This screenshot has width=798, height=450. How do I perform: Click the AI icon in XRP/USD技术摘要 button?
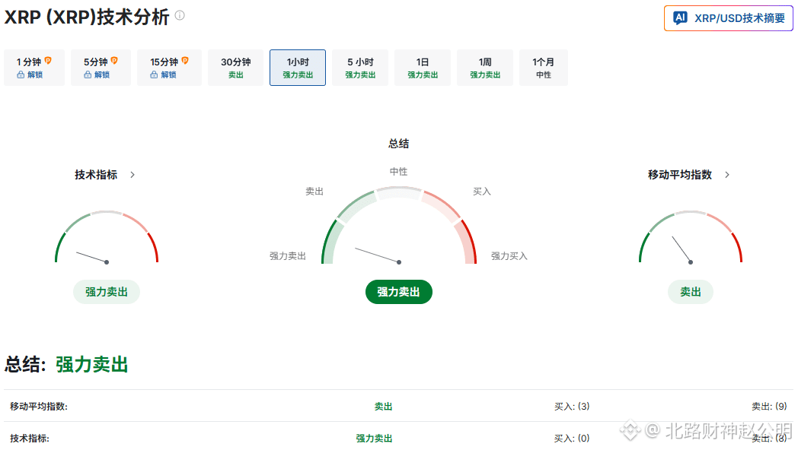coord(681,17)
